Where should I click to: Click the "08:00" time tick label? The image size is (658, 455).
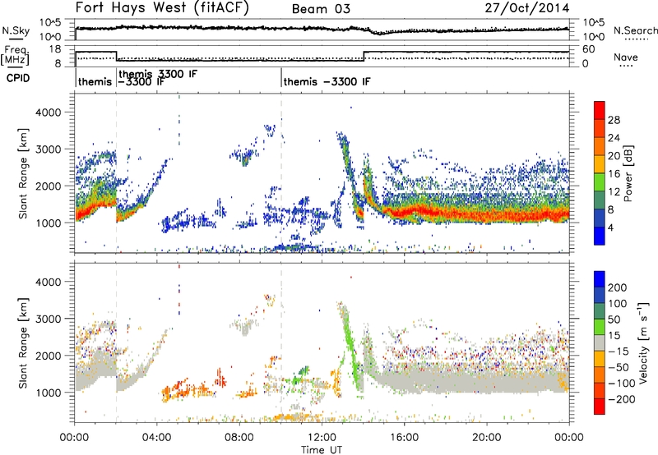tap(239, 438)
